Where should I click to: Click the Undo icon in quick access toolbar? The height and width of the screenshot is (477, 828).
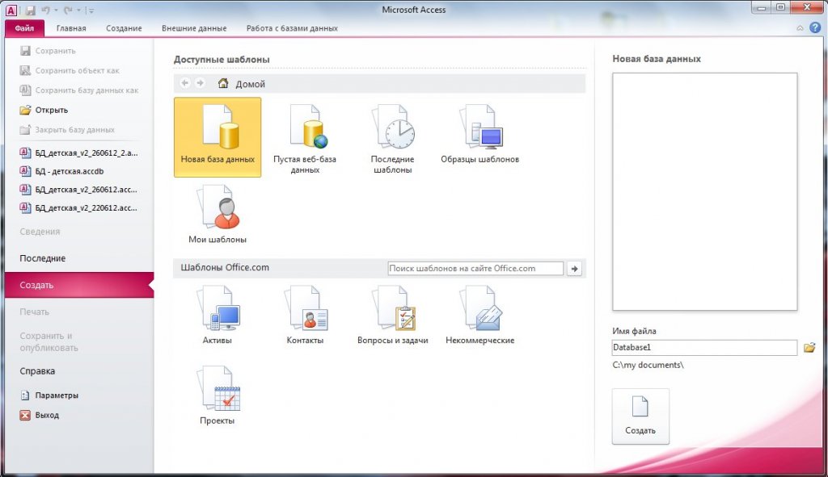[46, 10]
